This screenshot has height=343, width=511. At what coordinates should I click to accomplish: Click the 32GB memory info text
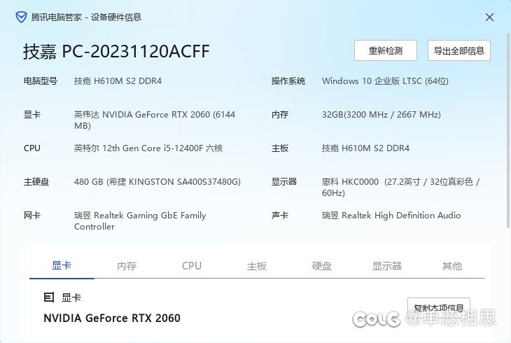pyautogui.click(x=381, y=115)
